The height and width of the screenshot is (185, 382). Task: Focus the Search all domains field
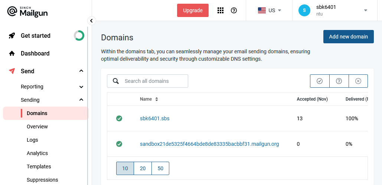(x=147, y=81)
